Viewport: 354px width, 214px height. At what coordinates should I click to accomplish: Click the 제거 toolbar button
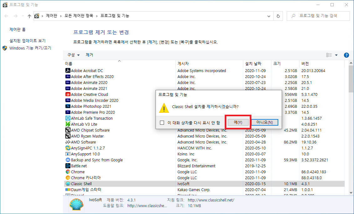pyautogui.click(x=90, y=55)
